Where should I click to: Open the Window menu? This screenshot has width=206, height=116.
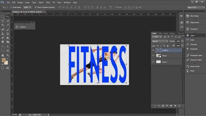67,2
